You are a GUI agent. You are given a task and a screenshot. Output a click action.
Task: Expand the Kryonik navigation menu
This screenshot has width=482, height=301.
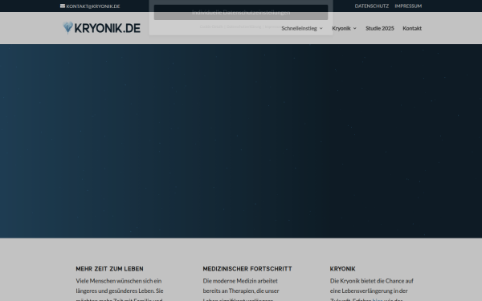(345, 28)
